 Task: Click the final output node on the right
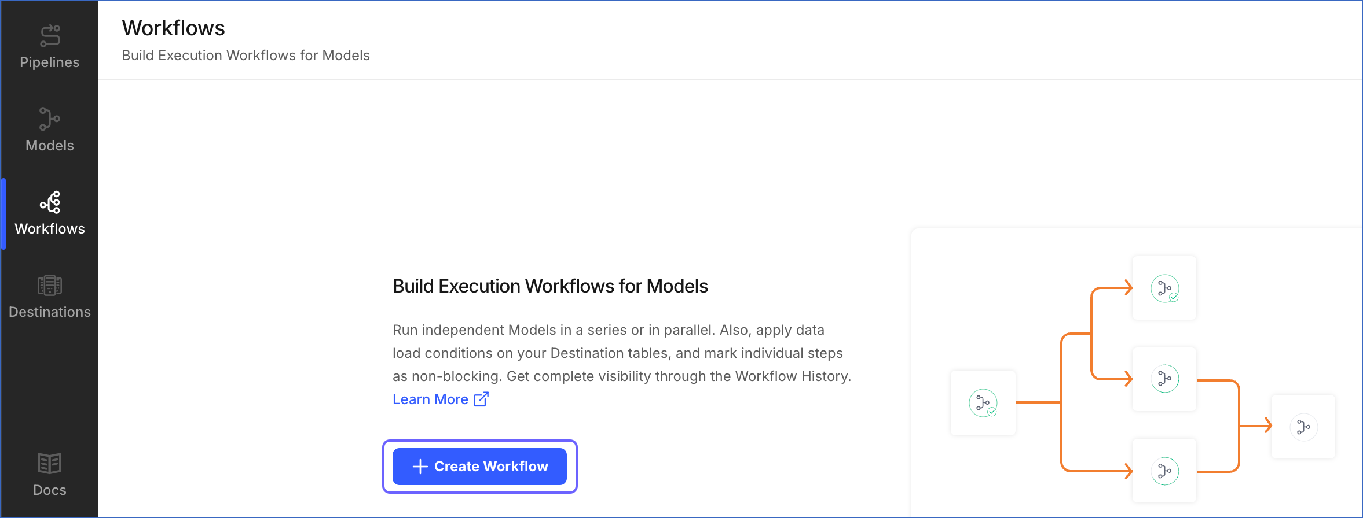1303,427
